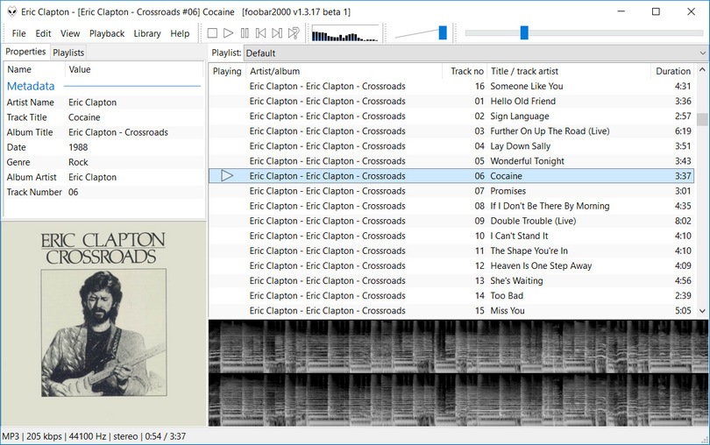This screenshot has width=710, height=445.
Task: Sort by Title / track artist header
Action: [568, 71]
